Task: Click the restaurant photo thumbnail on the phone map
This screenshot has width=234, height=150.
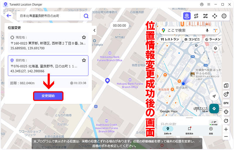Action: tap(192, 74)
